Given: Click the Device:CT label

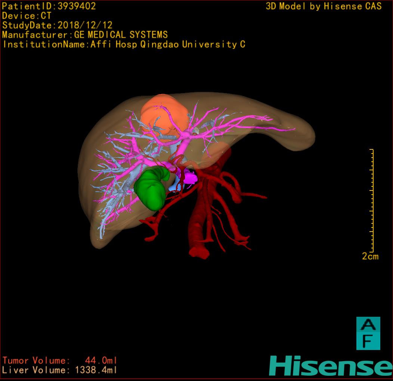Looking at the screenshot, I should coord(27,16).
